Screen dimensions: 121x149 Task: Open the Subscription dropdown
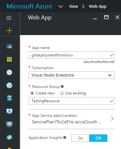[x=71, y=75]
